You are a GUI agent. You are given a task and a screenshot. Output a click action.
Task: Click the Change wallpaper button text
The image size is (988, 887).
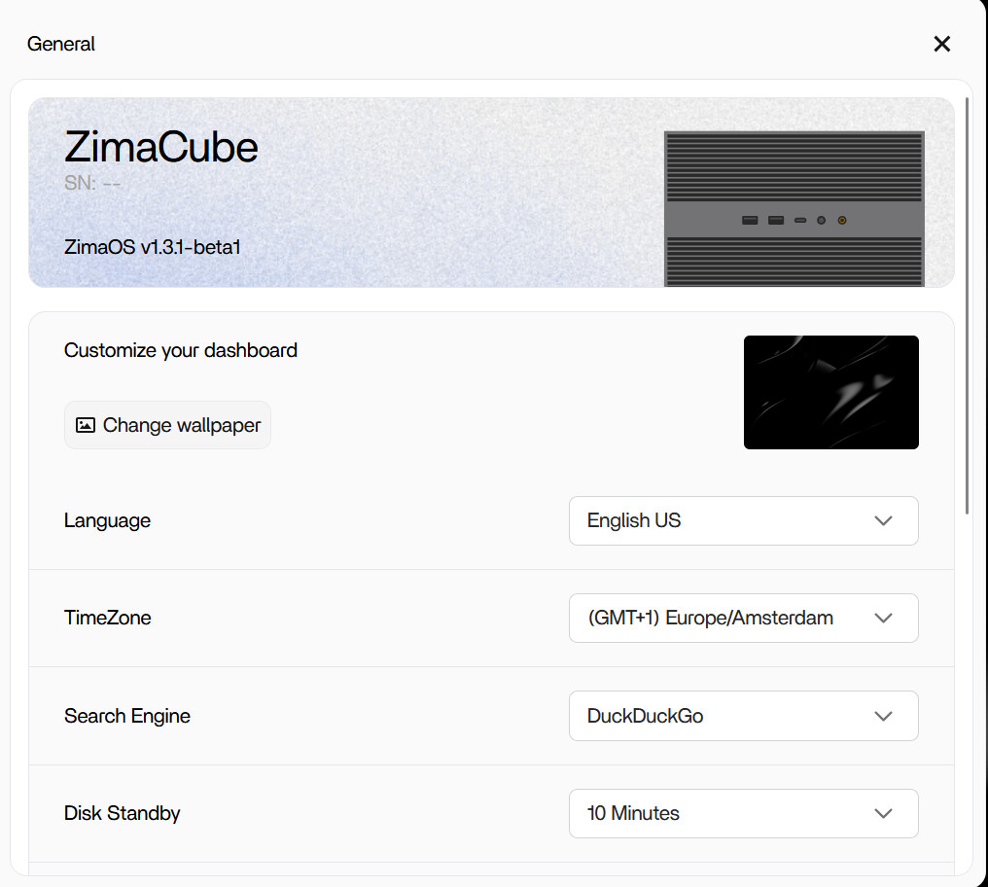[x=182, y=426]
